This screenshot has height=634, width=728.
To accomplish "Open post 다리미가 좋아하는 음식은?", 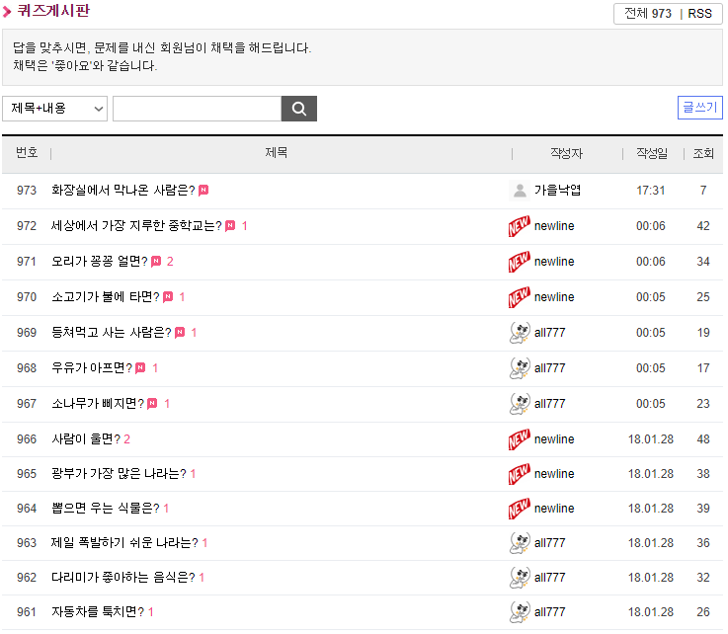I will [122, 578].
